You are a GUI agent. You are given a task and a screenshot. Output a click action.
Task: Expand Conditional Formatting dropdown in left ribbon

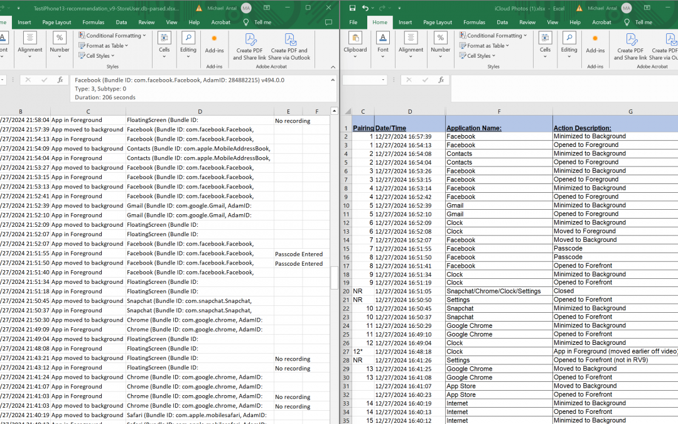coord(112,35)
